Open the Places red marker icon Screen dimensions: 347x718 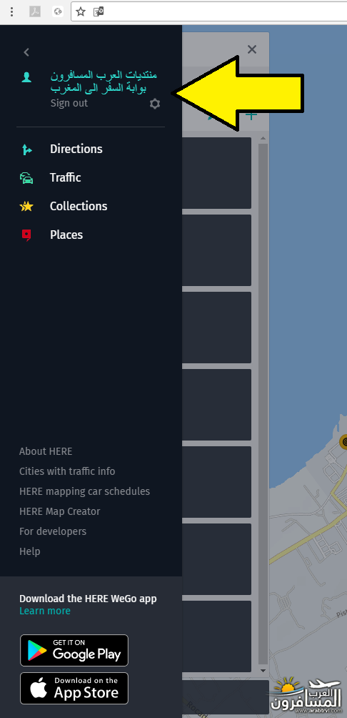26,235
